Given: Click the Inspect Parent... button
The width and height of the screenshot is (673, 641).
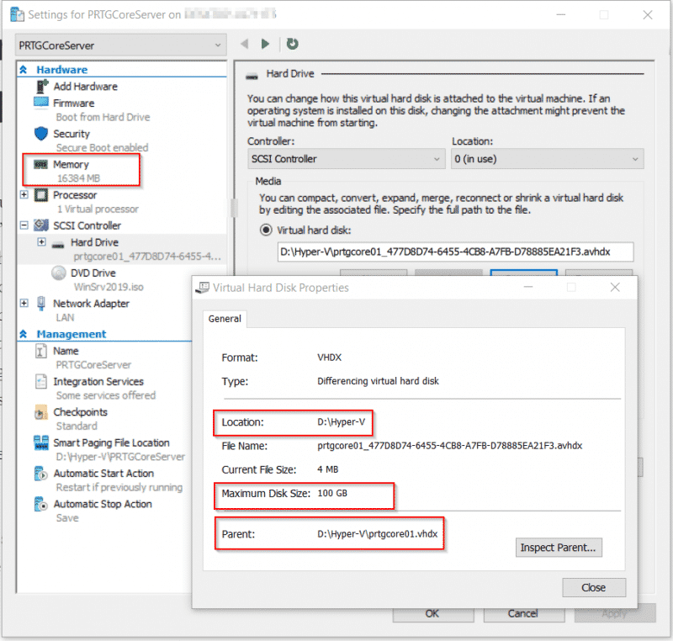Looking at the screenshot, I should [x=559, y=548].
